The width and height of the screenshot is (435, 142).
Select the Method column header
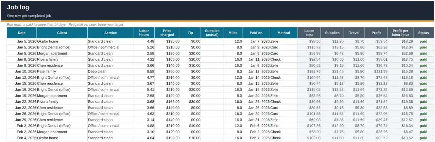(284, 33)
